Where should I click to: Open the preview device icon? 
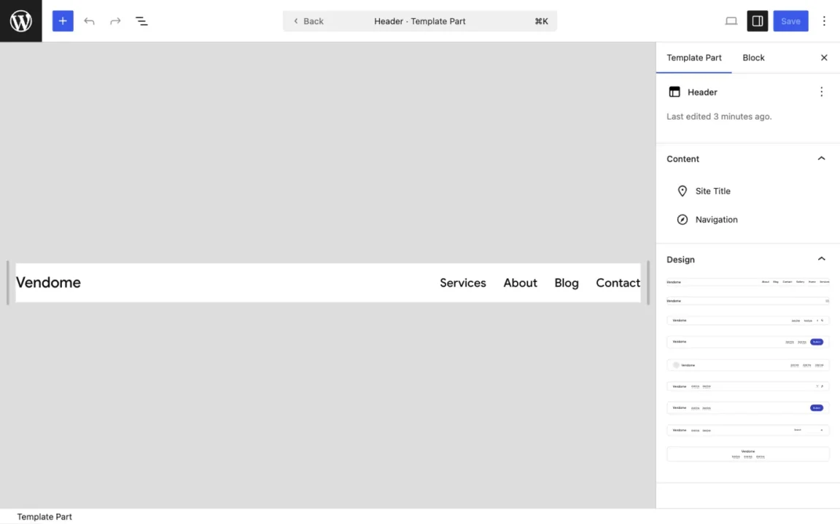[731, 20]
